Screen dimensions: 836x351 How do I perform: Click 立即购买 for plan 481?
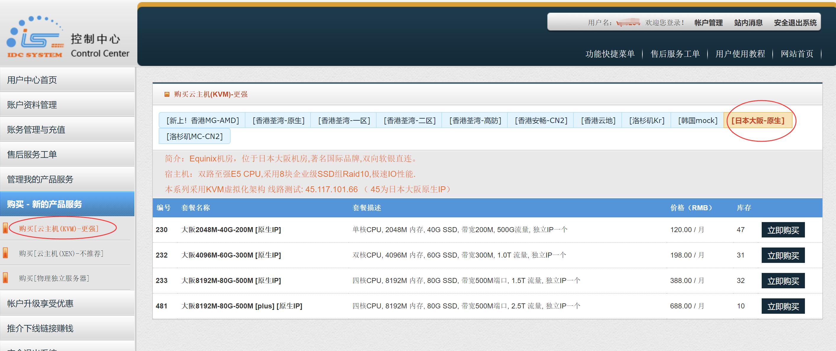[783, 306]
